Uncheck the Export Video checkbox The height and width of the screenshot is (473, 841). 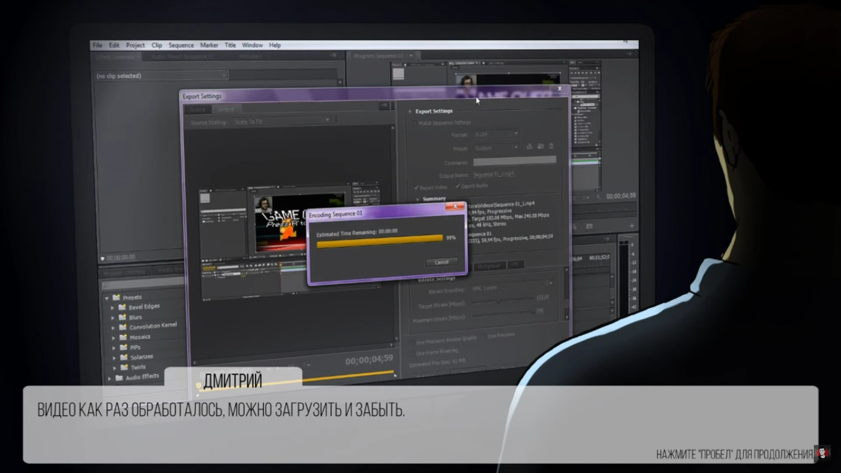coord(417,187)
